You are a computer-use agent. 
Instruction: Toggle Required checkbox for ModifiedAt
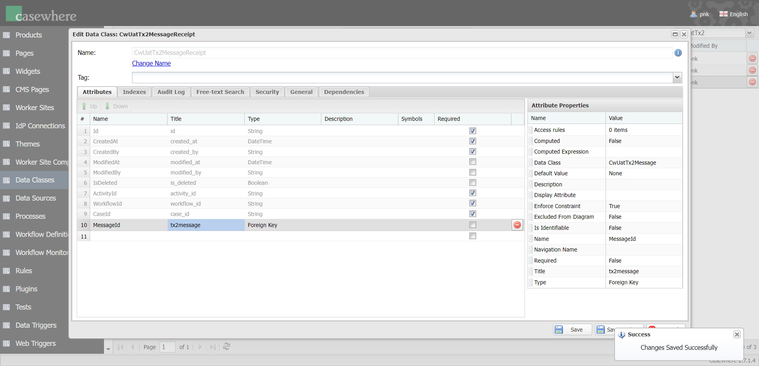[x=472, y=162]
